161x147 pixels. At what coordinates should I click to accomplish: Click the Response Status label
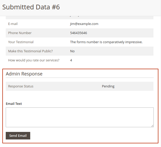tap(21, 86)
